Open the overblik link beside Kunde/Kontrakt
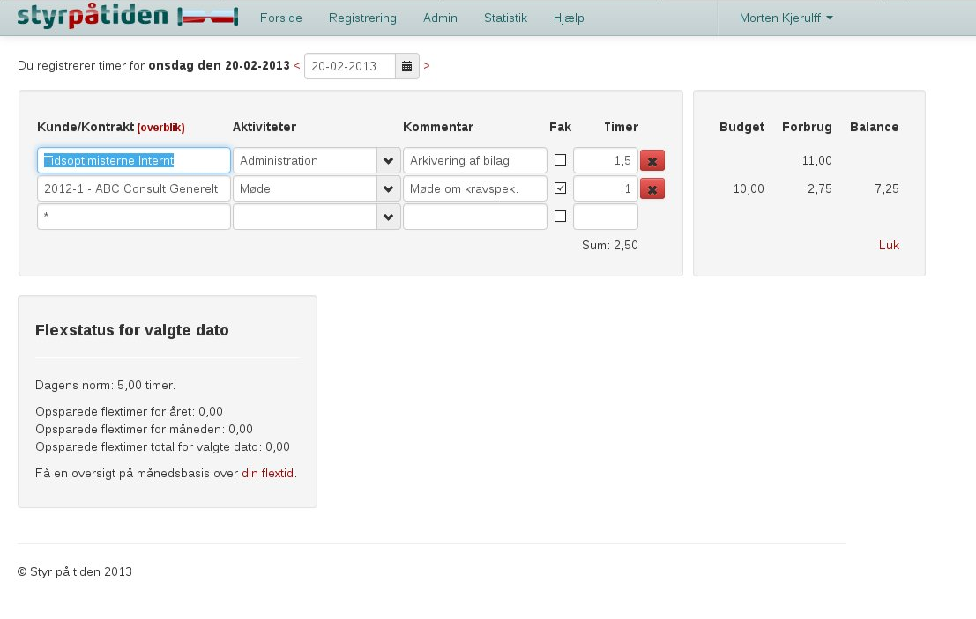This screenshot has height=619, width=976. point(160,128)
